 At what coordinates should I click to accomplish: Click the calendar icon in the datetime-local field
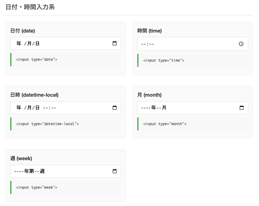coord(114,108)
